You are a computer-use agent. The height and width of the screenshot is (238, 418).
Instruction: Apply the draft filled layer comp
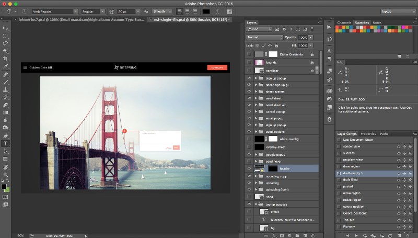339,180
